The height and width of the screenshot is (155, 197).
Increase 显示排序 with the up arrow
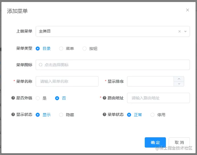pyautogui.click(x=179, y=79)
